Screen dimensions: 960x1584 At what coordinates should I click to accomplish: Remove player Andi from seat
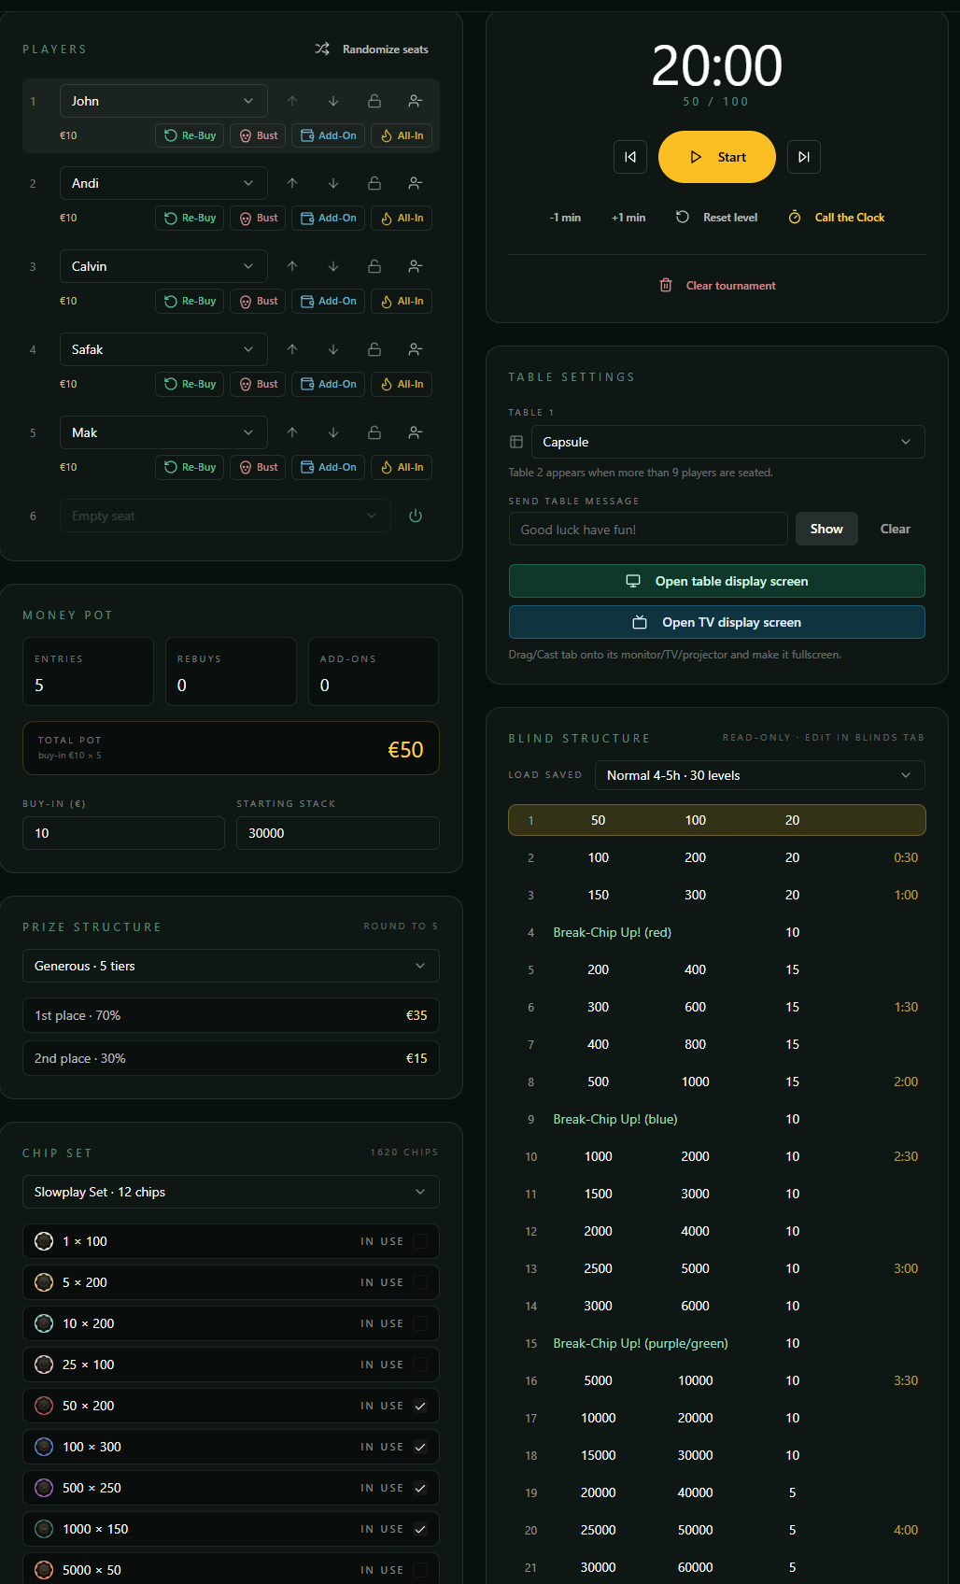(416, 183)
